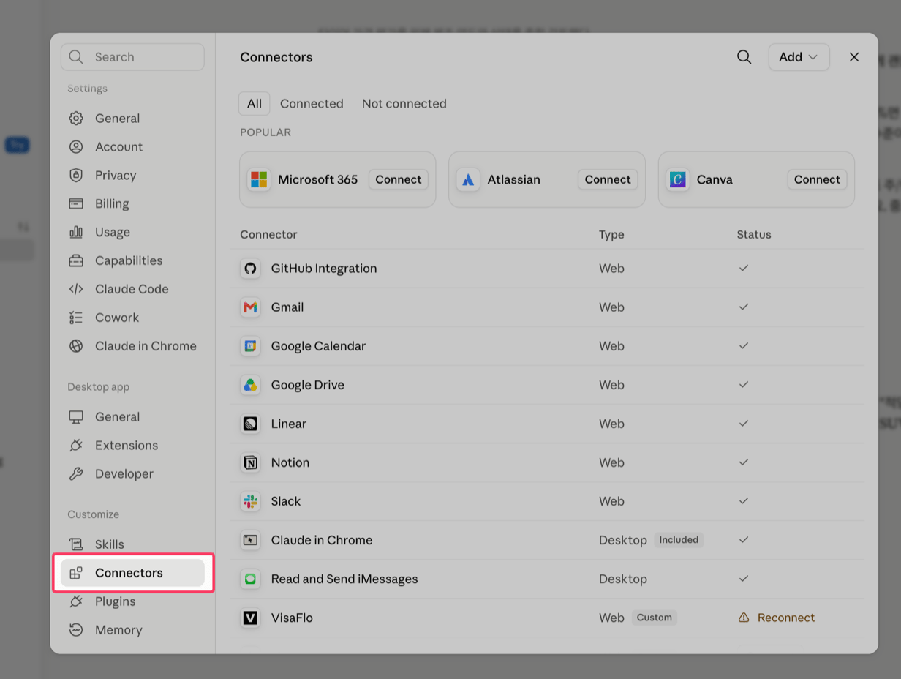Open the Memory settings page
The width and height of the screenshot is (901, 679).
132,630
